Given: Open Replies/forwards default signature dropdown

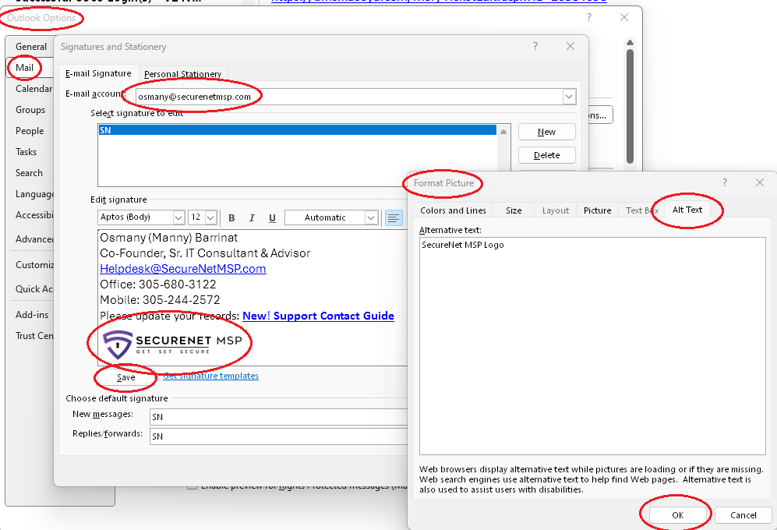Looking at the screenshot, I should tap(278, 436).
